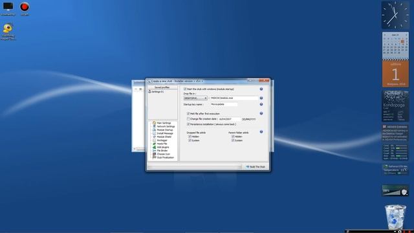Open the yellow webcam desktop icon
The height and width of the screenshot is (233, 414).
point(8,32)
